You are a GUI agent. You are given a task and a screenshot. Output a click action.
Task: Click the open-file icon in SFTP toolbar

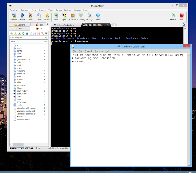(35, 33)
